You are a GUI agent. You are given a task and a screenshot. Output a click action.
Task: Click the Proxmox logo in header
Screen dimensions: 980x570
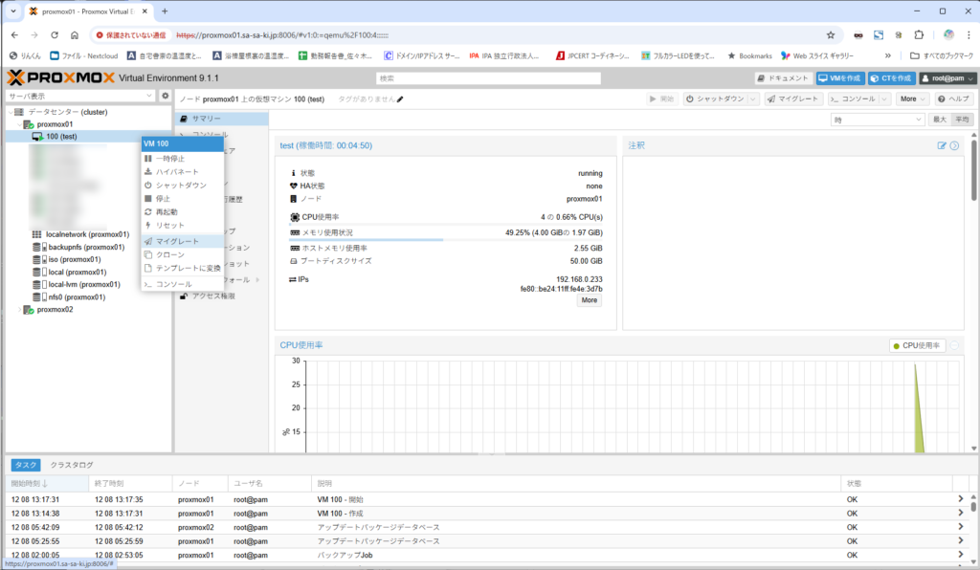pos(48,78)
